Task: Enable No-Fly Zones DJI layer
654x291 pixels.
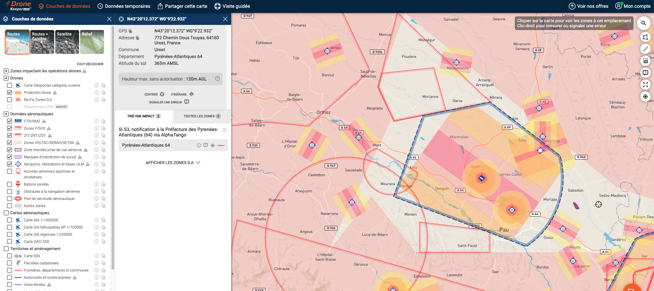Action: (x=10, y=100)
